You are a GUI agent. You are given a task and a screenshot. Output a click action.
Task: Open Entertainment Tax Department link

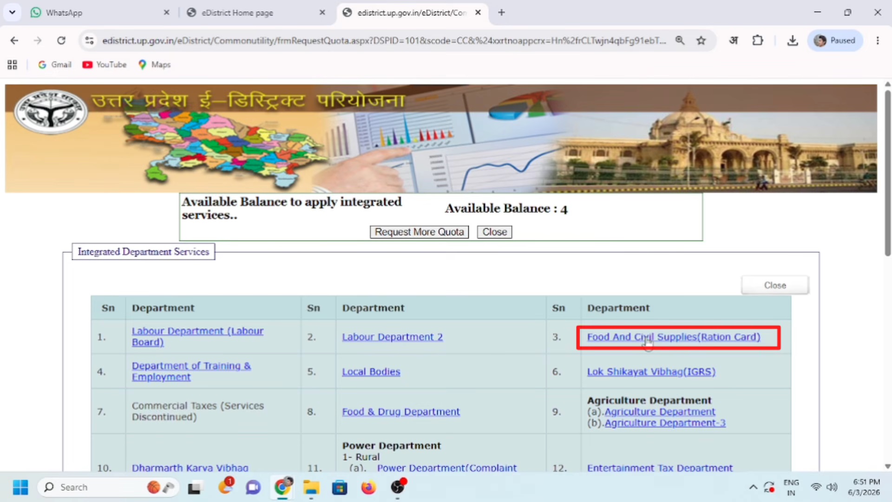(660, 468)
